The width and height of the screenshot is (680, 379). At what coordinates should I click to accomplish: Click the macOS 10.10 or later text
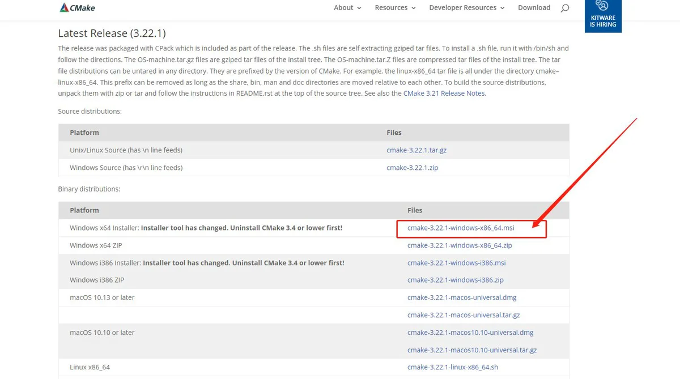(x=102, y=333)
